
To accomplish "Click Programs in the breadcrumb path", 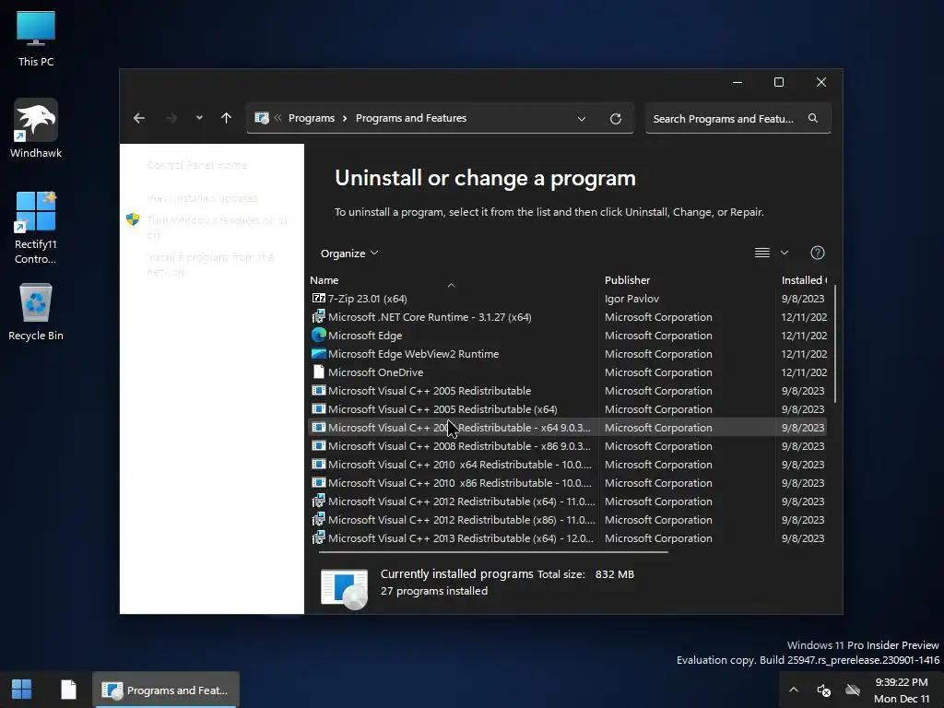I will 312,118.
